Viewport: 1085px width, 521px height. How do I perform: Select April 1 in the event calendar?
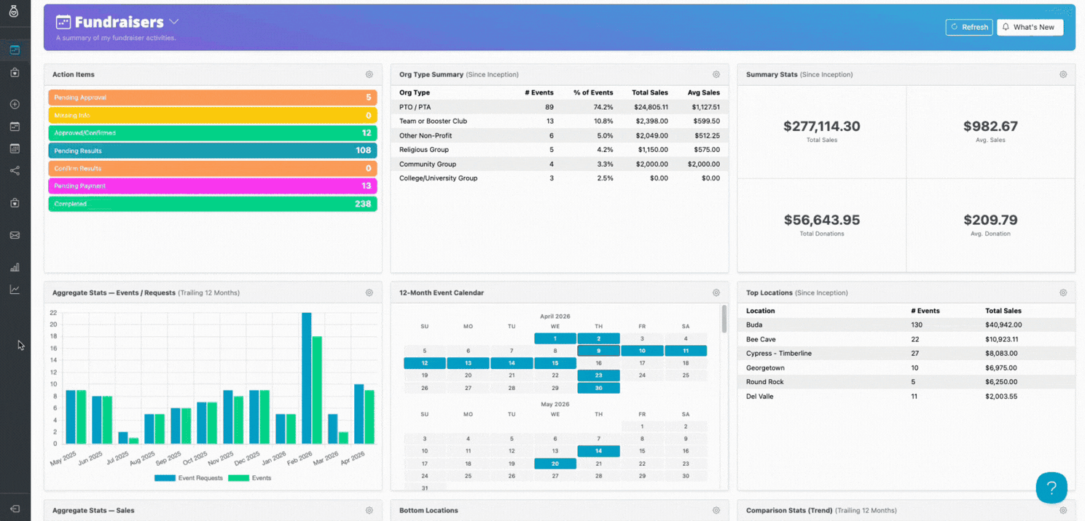[x=555, y=338]
